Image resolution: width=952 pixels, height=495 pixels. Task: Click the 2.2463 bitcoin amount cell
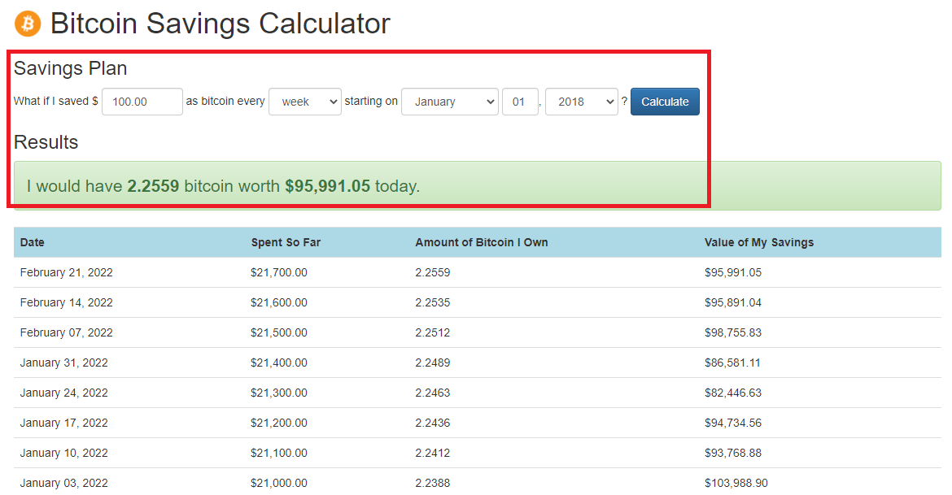(433, 393)
